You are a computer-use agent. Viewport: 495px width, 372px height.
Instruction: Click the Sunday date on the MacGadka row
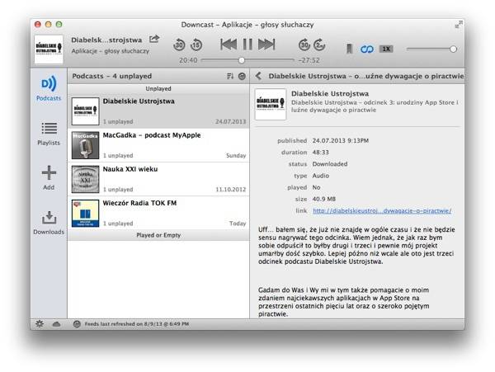tap(236, 156)
